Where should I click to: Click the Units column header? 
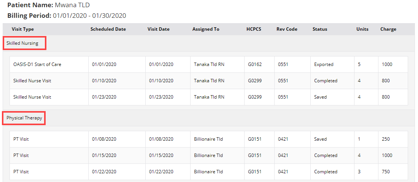tap(362, 29)
